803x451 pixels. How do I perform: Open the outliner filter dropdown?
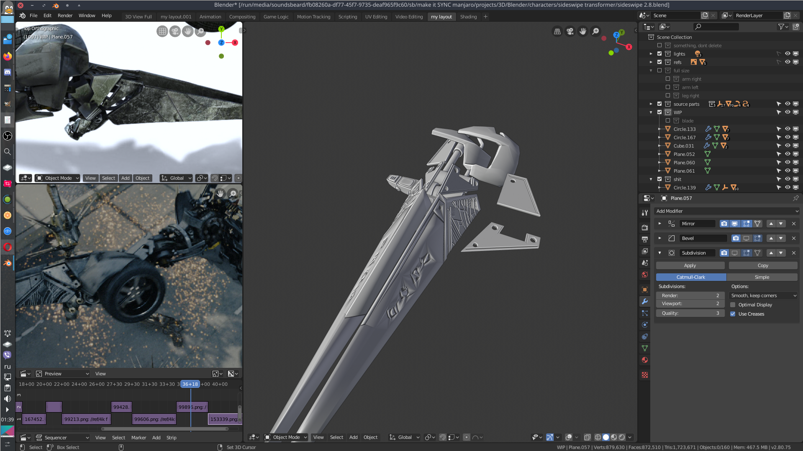coord(783,27)
